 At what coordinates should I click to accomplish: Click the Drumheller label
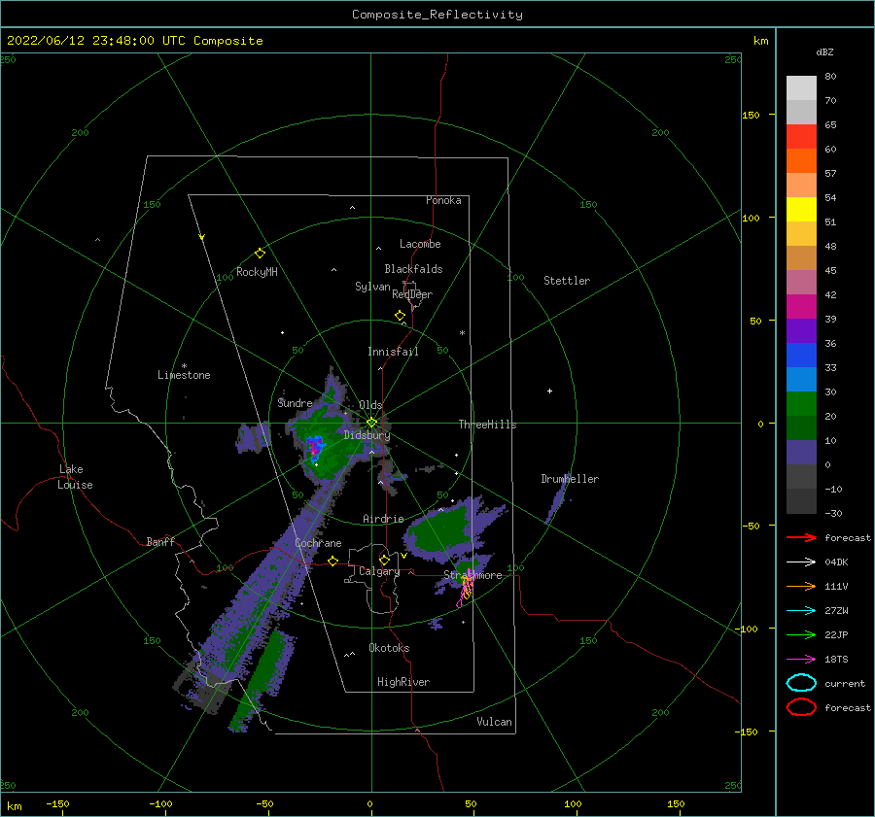(x=570, y=479)
